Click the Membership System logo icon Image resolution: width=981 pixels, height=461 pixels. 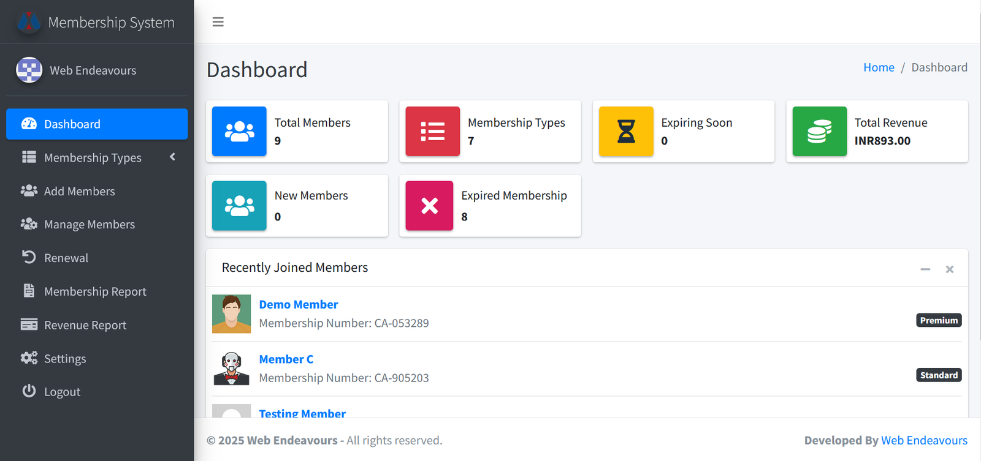click(x=29, y=22)
